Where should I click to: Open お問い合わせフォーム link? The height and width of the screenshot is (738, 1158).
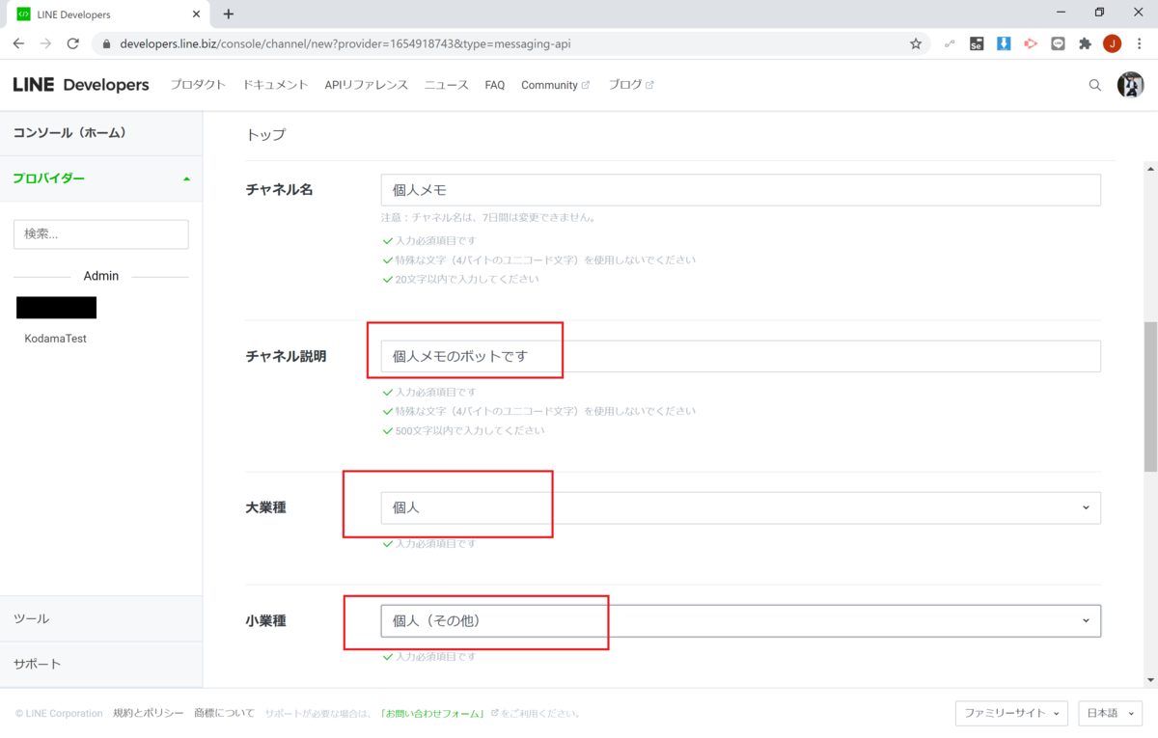click(432, 714)
